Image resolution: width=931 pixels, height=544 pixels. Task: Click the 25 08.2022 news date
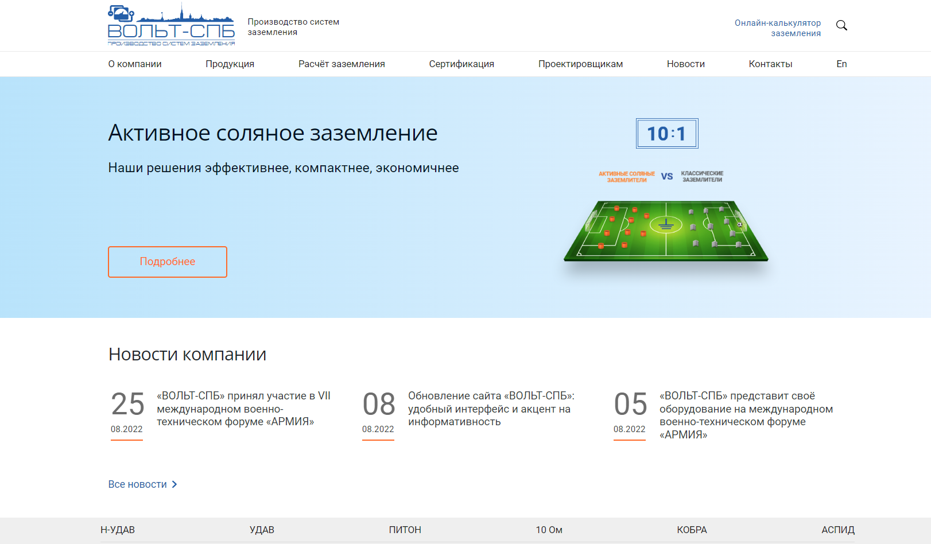(x=127, y=414)
